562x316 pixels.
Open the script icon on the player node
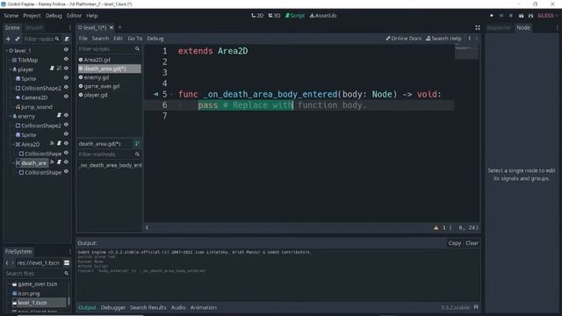point(53,68)
